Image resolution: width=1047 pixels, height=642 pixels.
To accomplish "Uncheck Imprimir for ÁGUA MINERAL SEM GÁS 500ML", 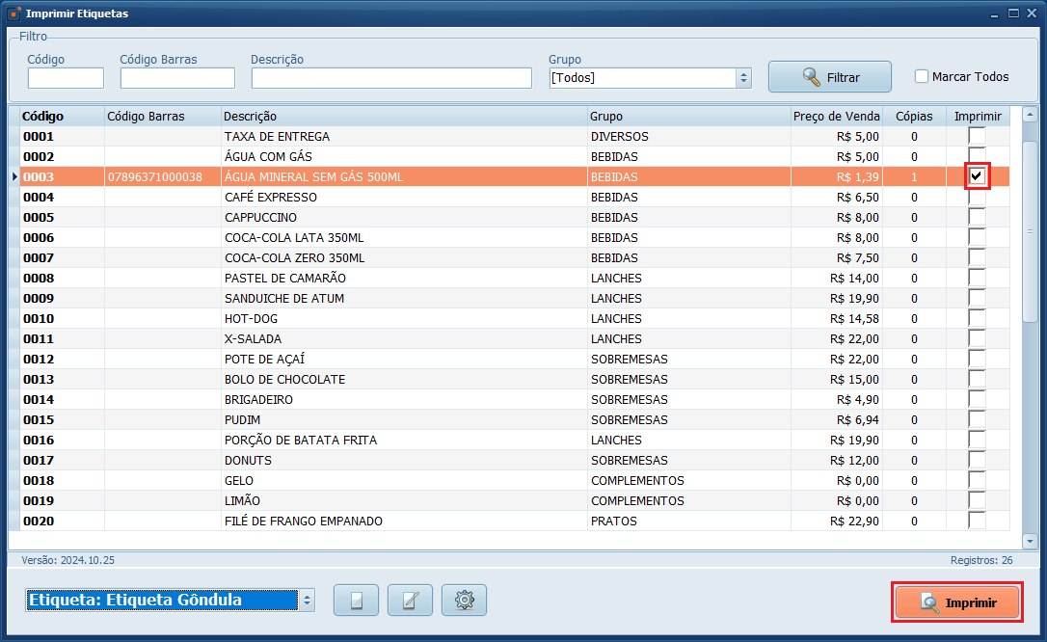I will pyautogui.click(x=977, y=176).
